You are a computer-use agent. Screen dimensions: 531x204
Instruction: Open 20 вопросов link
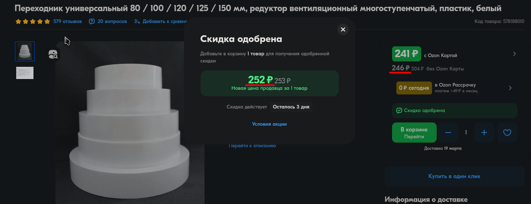pos(112,22)
